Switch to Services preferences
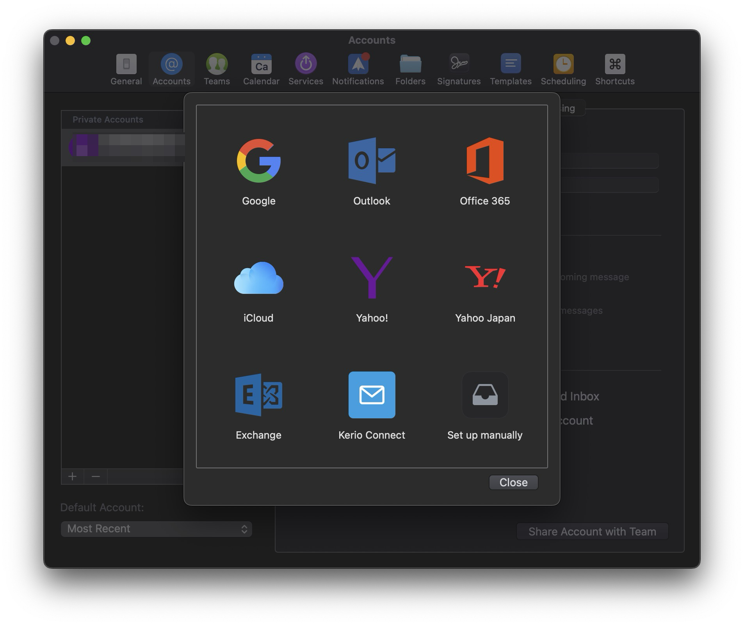The height and width of the screenshot is (626, 744). point(306,69)
